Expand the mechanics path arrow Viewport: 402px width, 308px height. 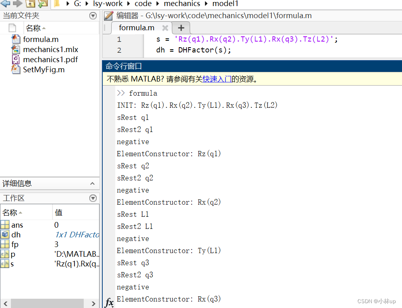click(x=206, y=4)
